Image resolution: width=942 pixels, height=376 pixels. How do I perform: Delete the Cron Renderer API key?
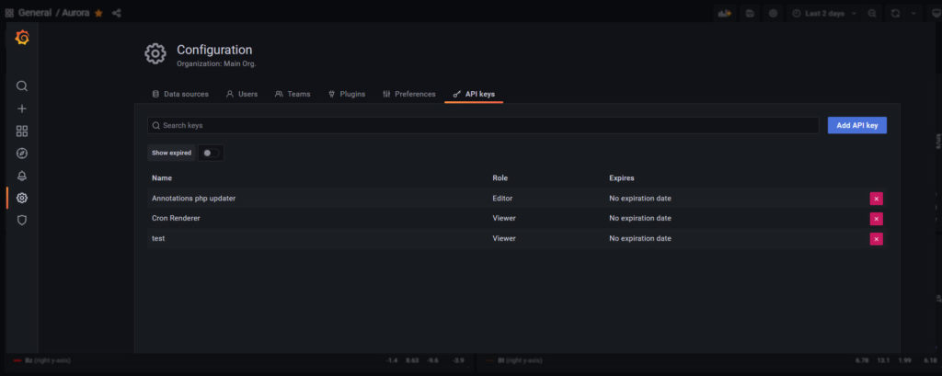coord(876,219)
